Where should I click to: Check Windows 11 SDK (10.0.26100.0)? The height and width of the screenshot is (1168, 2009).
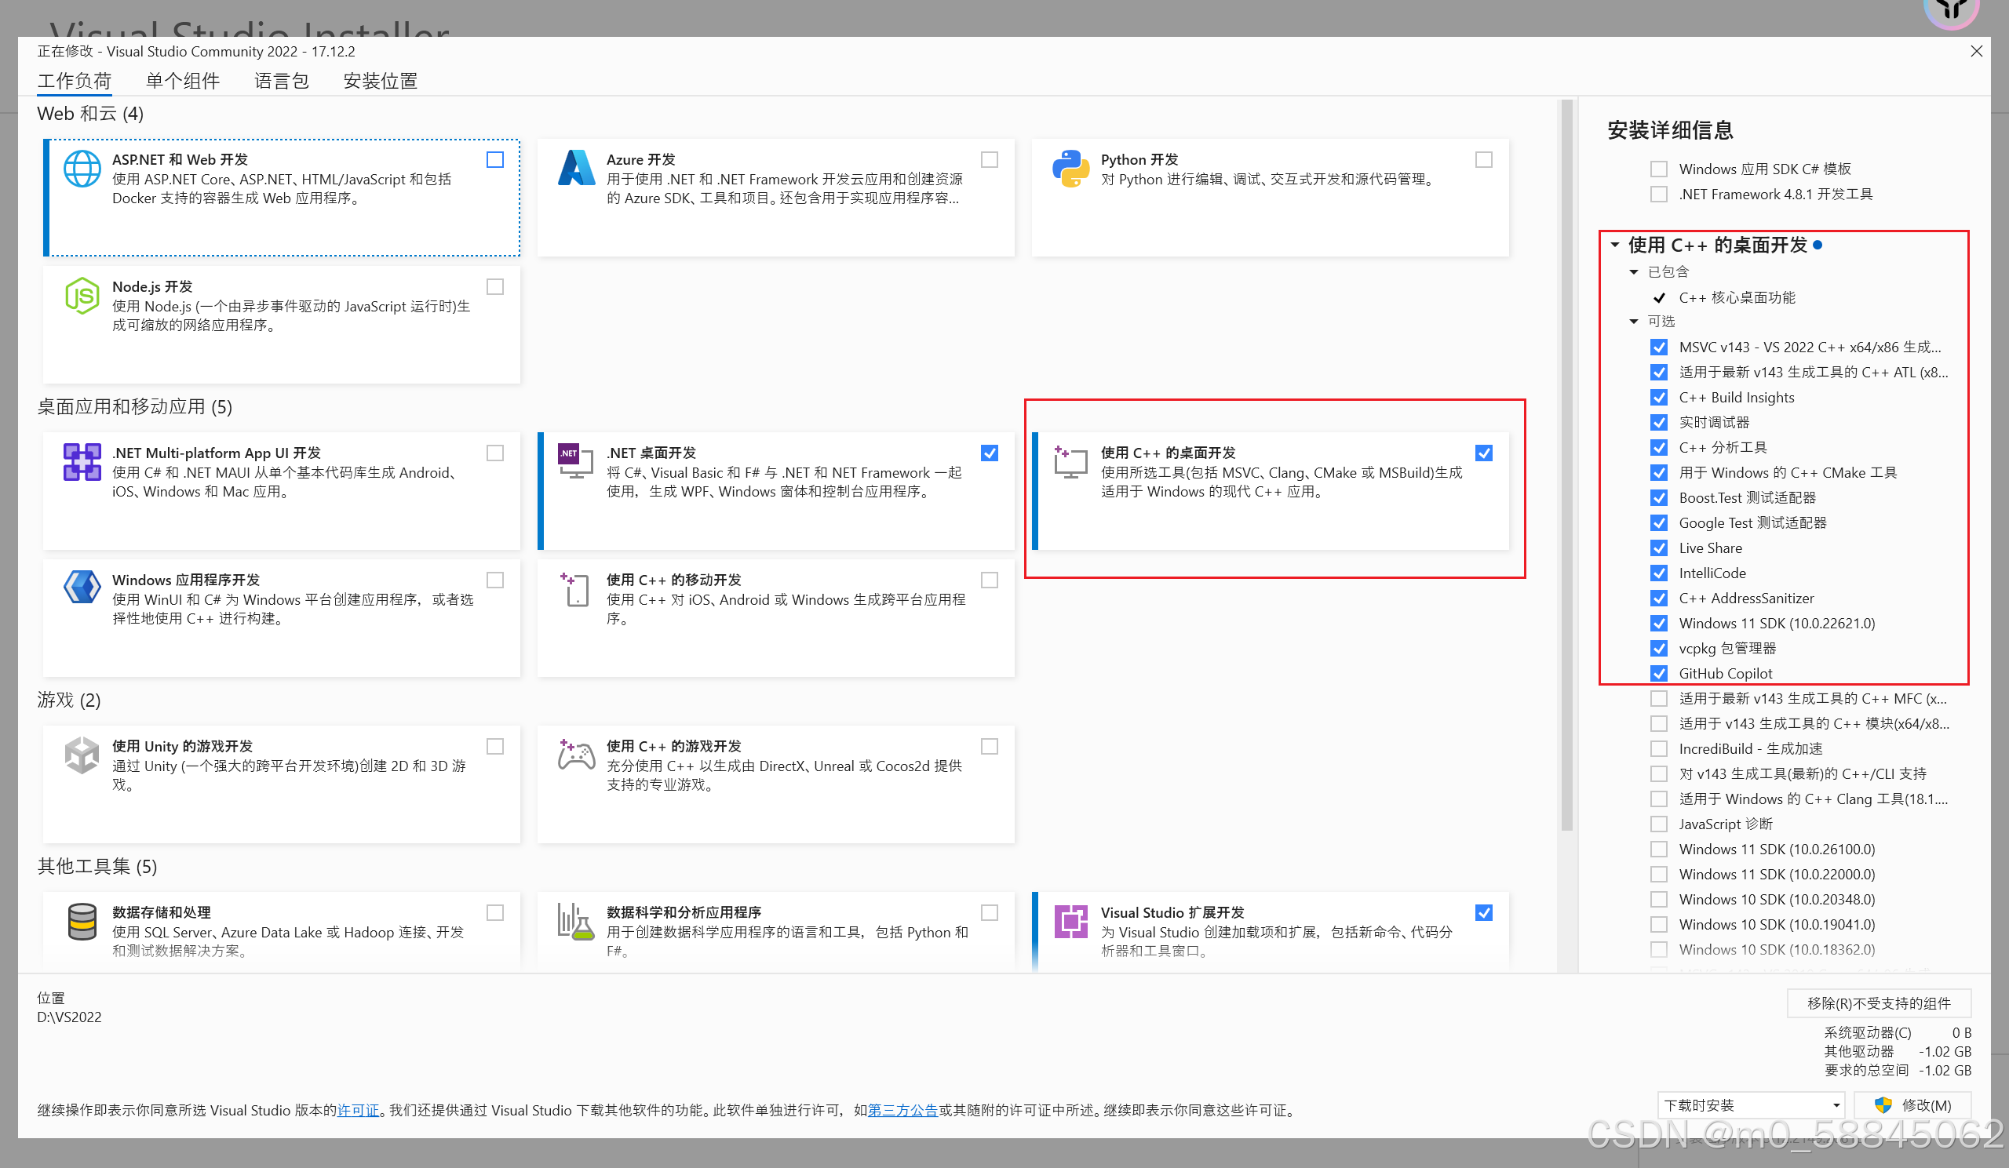click(x=1659, y=849)
